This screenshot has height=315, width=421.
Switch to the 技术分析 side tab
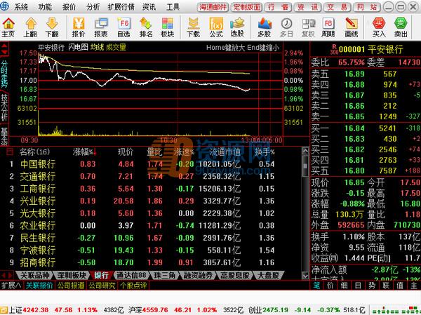click(4, 107)
